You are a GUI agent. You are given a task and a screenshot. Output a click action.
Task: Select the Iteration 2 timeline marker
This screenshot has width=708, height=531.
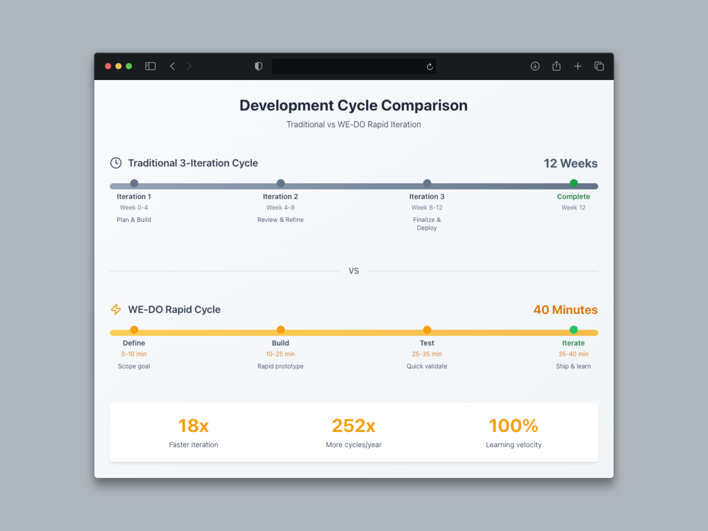(281, 183)
